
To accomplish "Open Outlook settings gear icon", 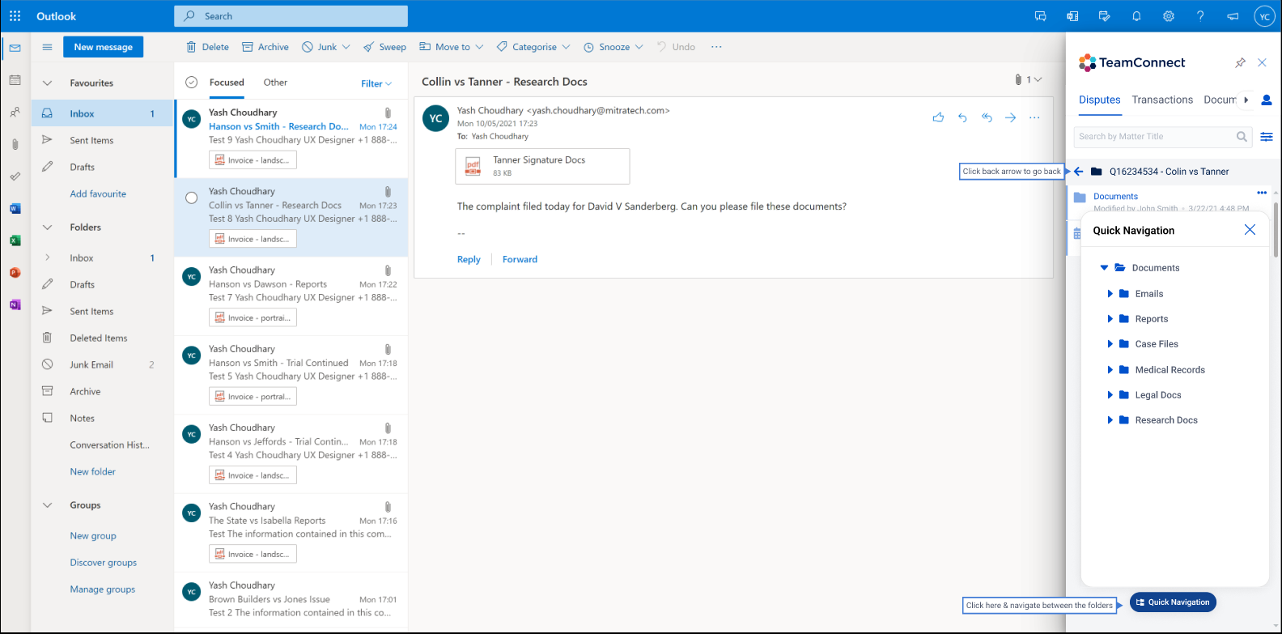I will pos(1169,16).
